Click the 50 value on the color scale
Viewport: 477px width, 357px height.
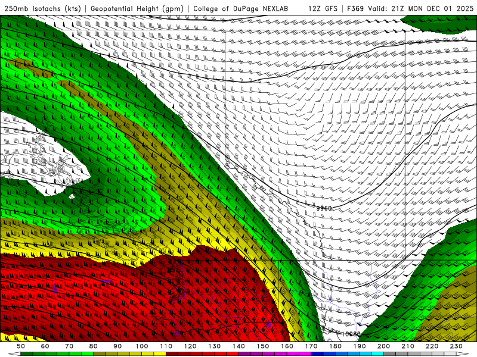tap(21, 346)
